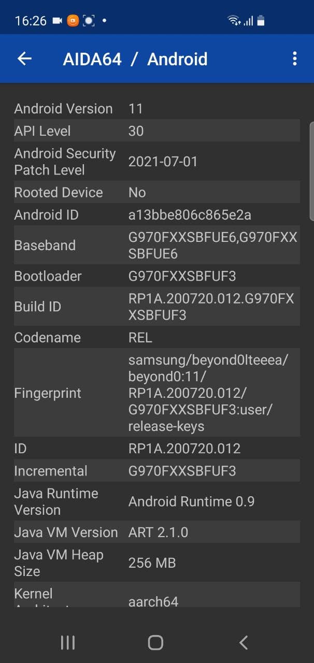Select the Baseband row

coord(156,246)
